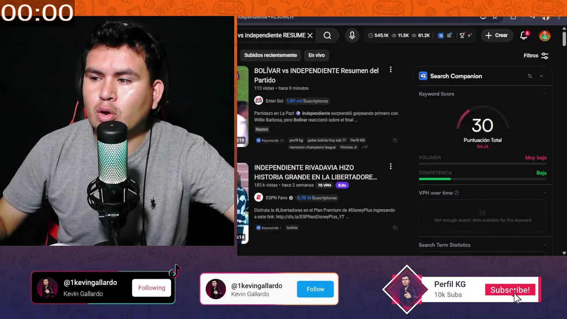Click the '8.78 M Suscriptores' badge
This screenshot has height=319, width=567.
pos(317,198)
